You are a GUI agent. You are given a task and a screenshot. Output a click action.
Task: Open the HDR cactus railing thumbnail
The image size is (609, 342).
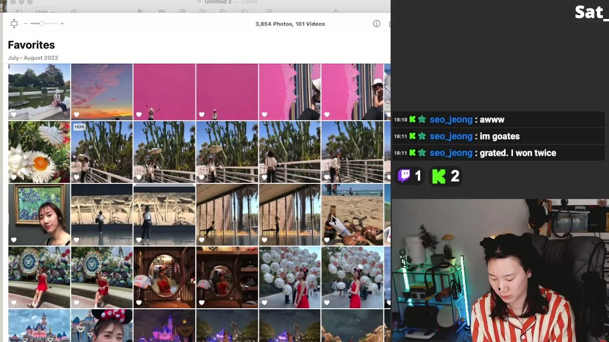pos(102,152)
